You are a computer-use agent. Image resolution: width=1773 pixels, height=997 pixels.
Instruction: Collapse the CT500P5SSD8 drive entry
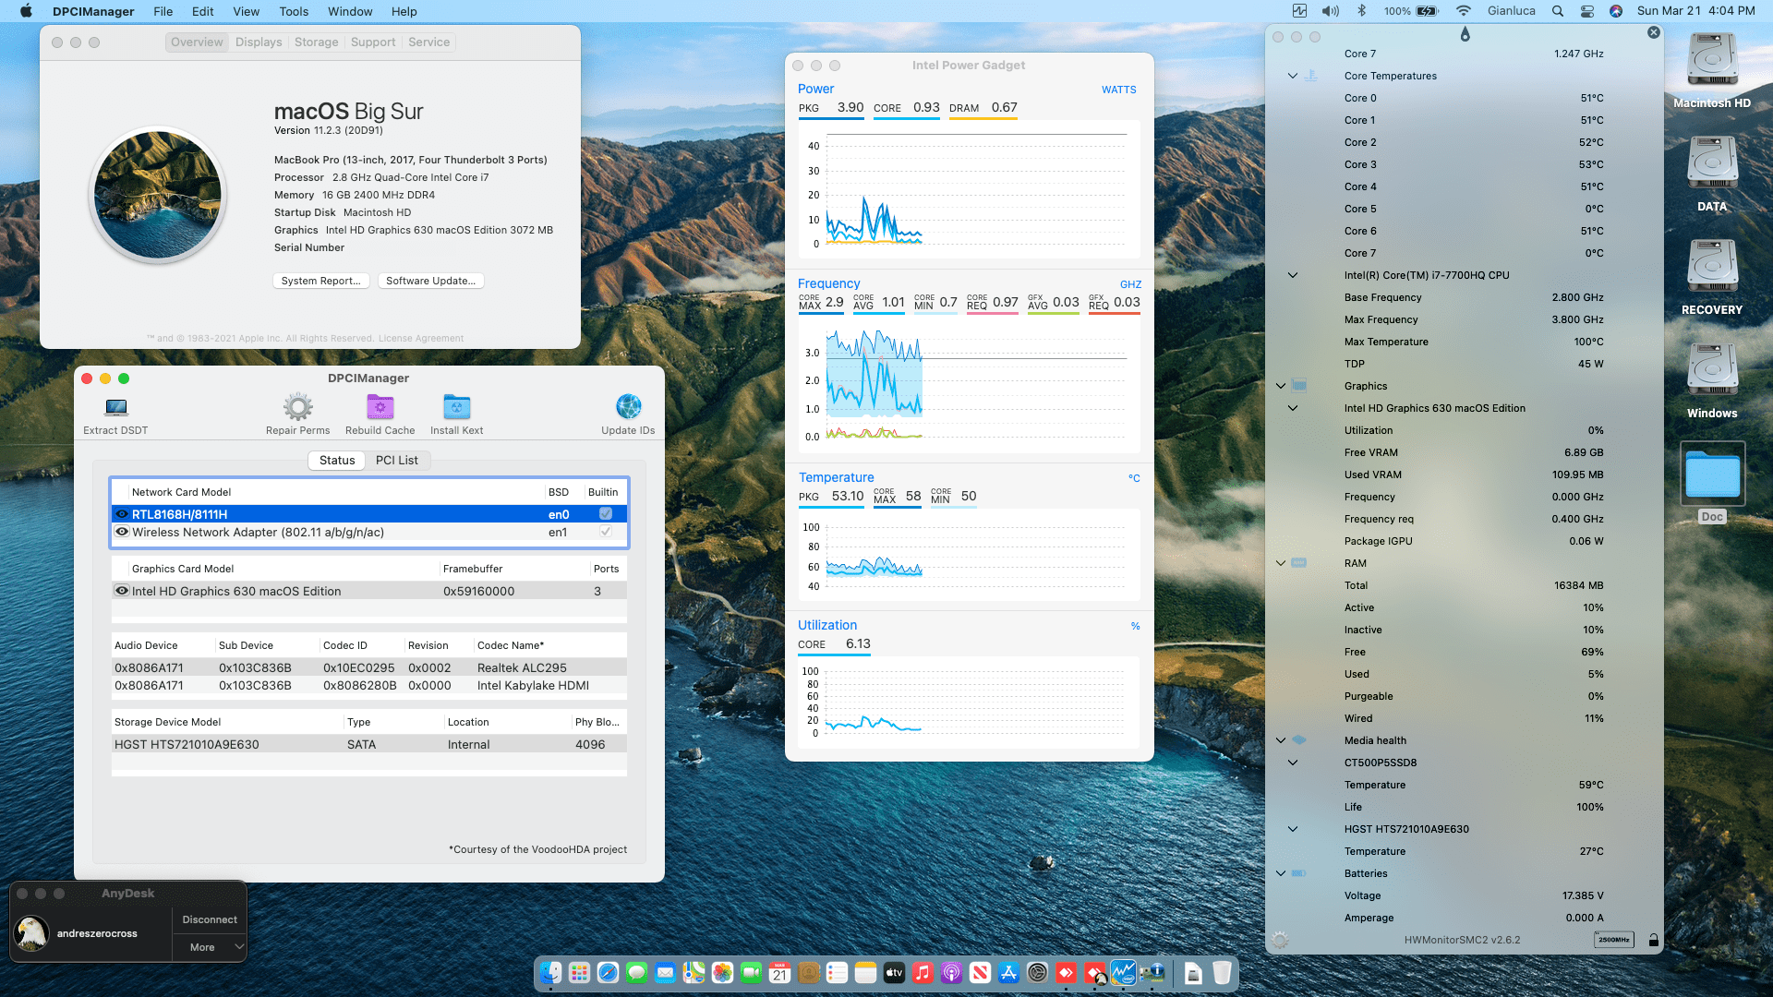pyautogui.click(x=1293, y=763)
